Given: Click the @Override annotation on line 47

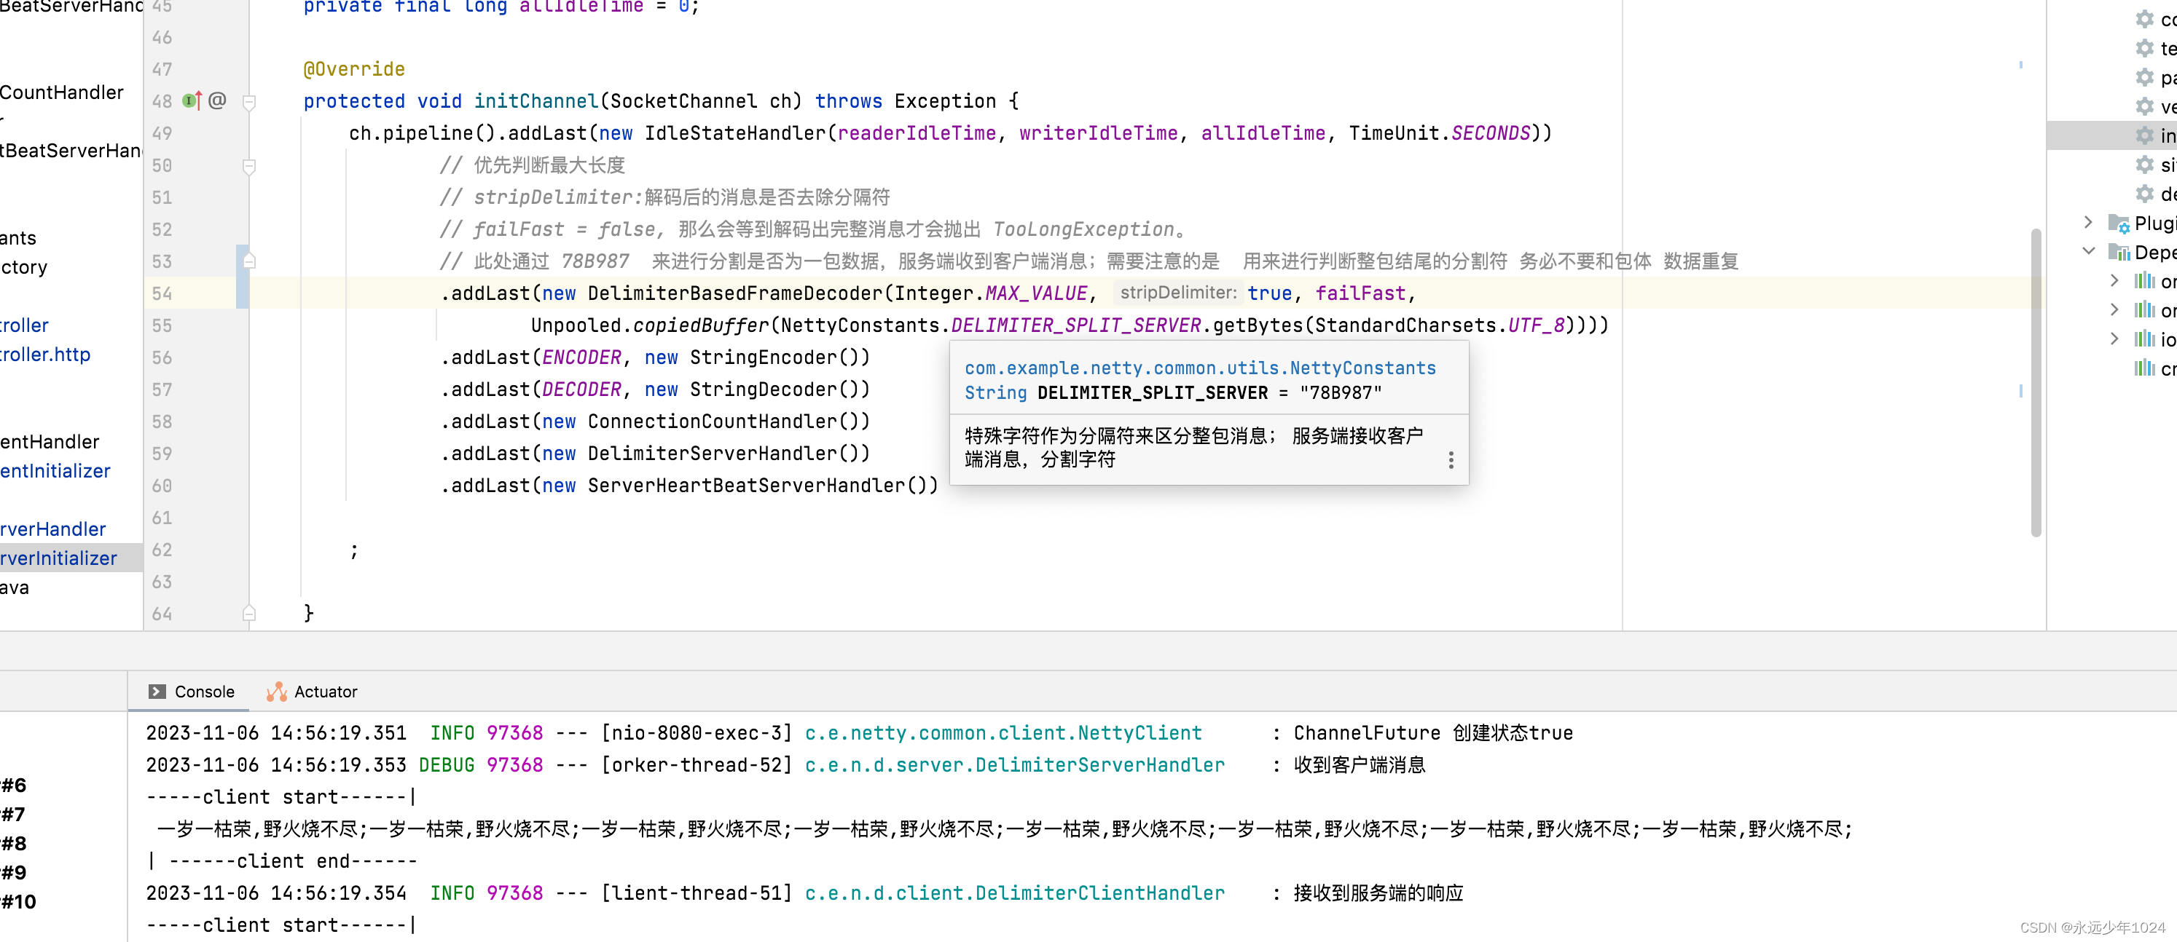Looking at the screenshot, I should tap(354, 68).
